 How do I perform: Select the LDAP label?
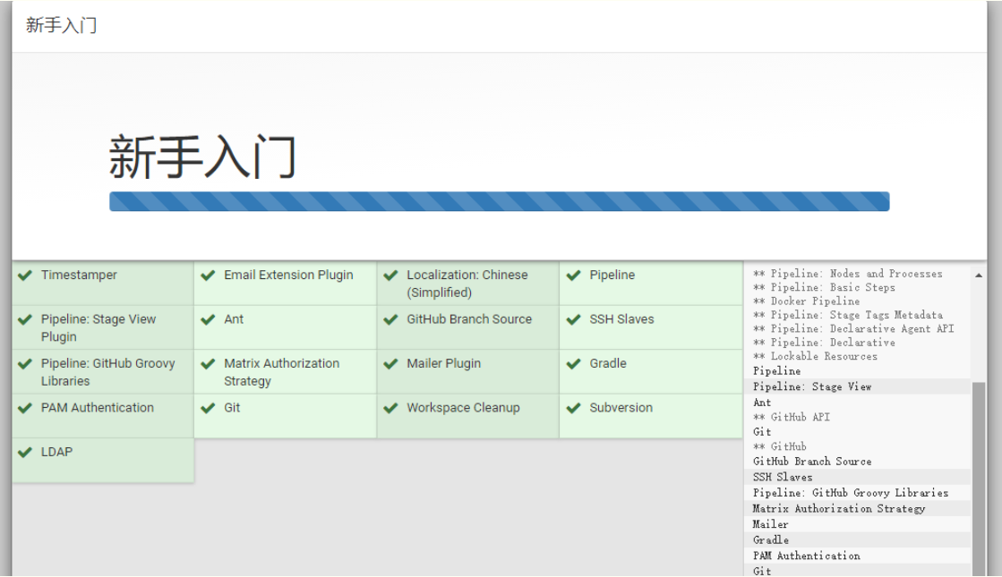click(x=57, y=452)
